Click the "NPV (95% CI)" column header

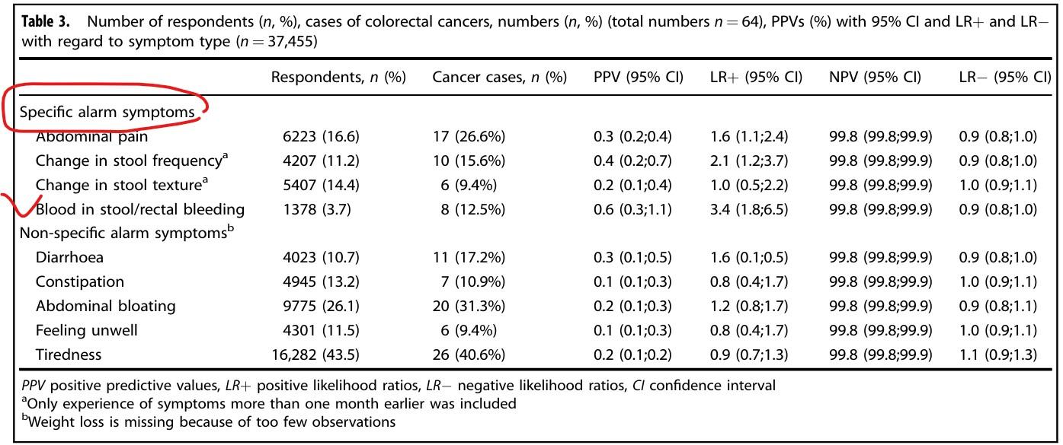[x=875, y=78]
